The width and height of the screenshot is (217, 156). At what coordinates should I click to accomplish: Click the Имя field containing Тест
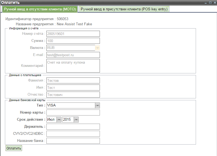73,88
